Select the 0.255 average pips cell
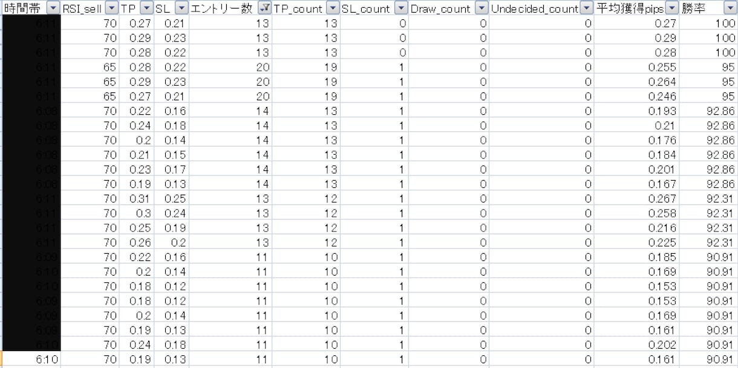Screen dimensions: 738x368 pos(636,66)
